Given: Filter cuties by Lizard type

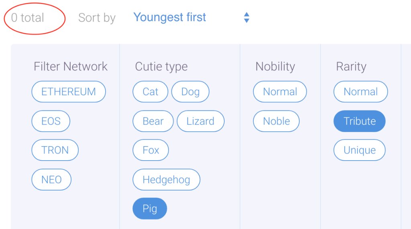Looking at the screenshot, I should pos(200,121).
